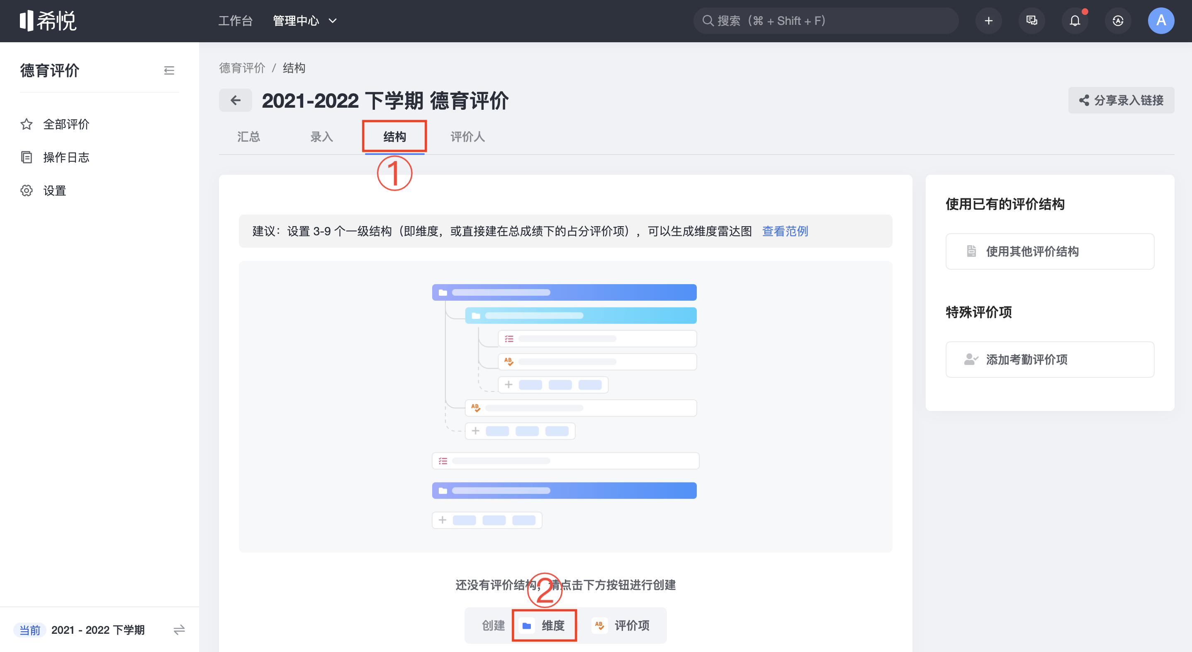Click the AB icon on 评价项 button
Image resolution: width=1192 pixels, height=652 pixels.
[x=599, y=625]
